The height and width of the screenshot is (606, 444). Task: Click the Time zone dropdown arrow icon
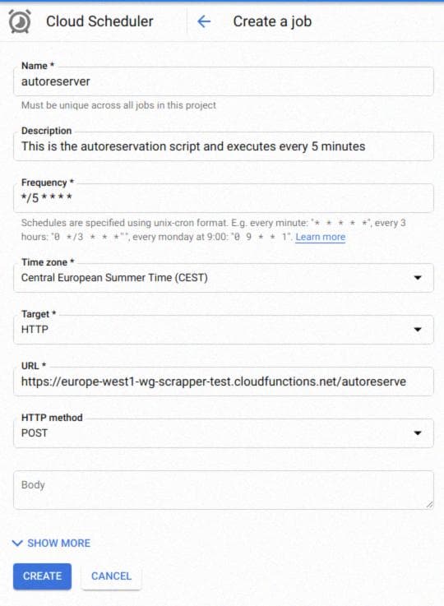(418, 278)
